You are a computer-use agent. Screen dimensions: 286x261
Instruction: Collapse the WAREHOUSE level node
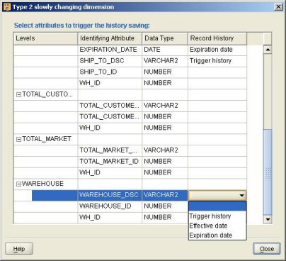click(x=18, y=184)
